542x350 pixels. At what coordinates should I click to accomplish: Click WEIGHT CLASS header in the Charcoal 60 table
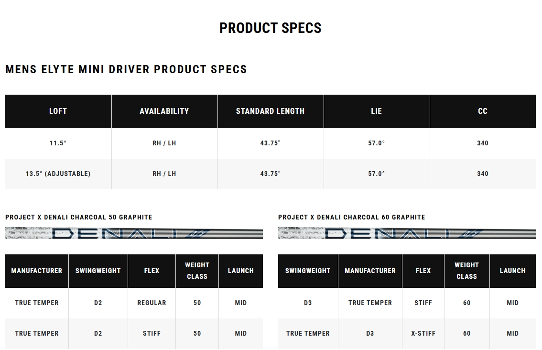coord(466,271)
